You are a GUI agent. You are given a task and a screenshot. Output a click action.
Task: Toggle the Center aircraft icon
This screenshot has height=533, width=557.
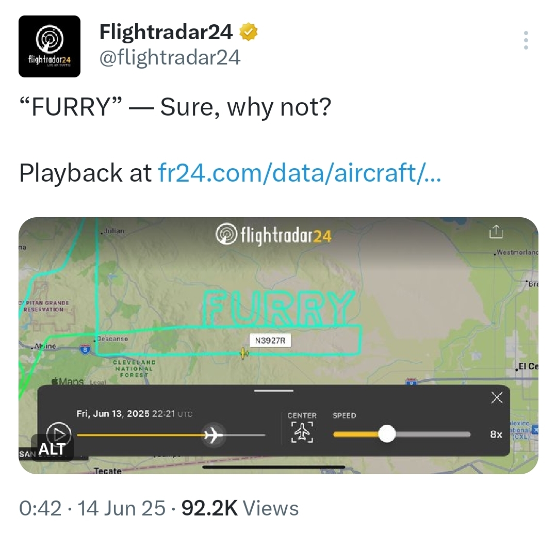(302, 432)
